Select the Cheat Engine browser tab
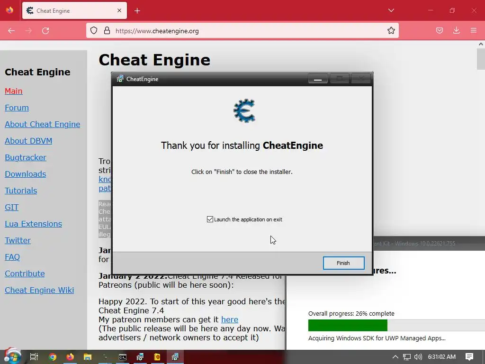 pos(74,10)
